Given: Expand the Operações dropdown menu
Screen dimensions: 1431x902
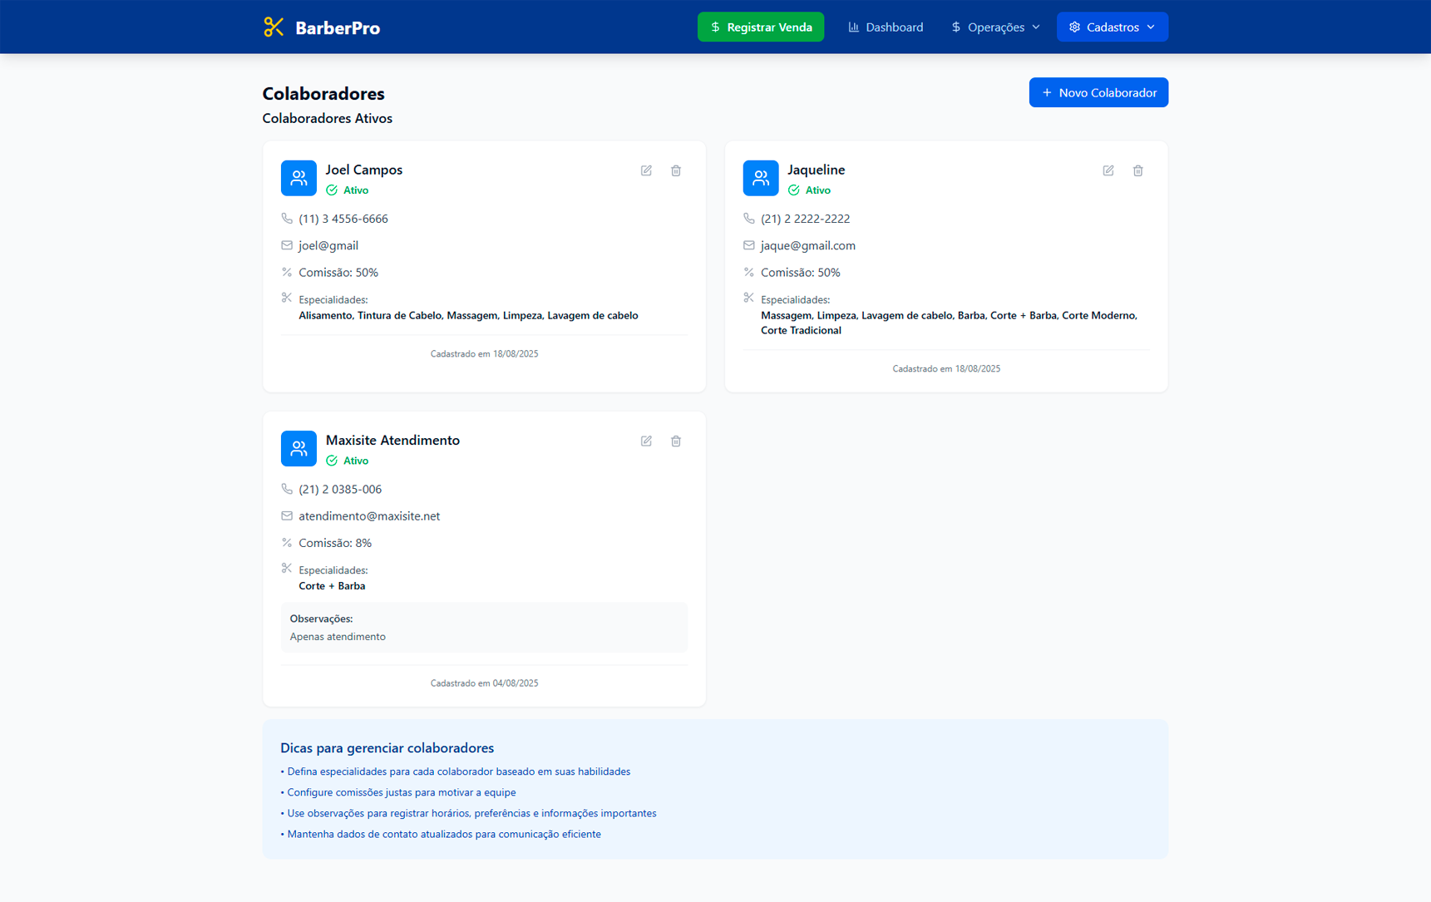Looking at the screenshot, I should [x=995, y=27].
